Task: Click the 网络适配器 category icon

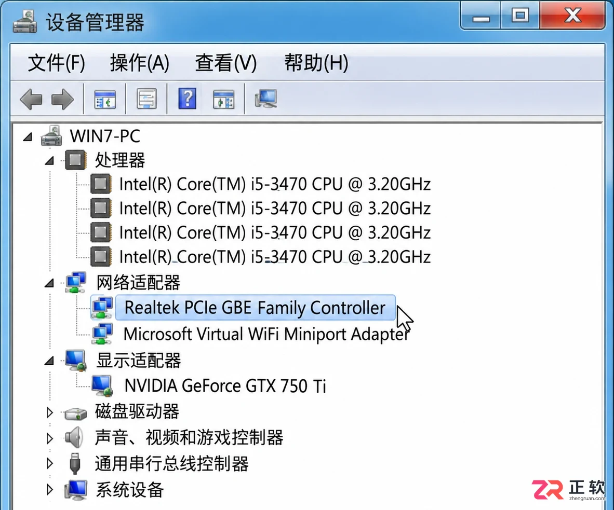Action: pyautogui.click(x=76, y=282)
